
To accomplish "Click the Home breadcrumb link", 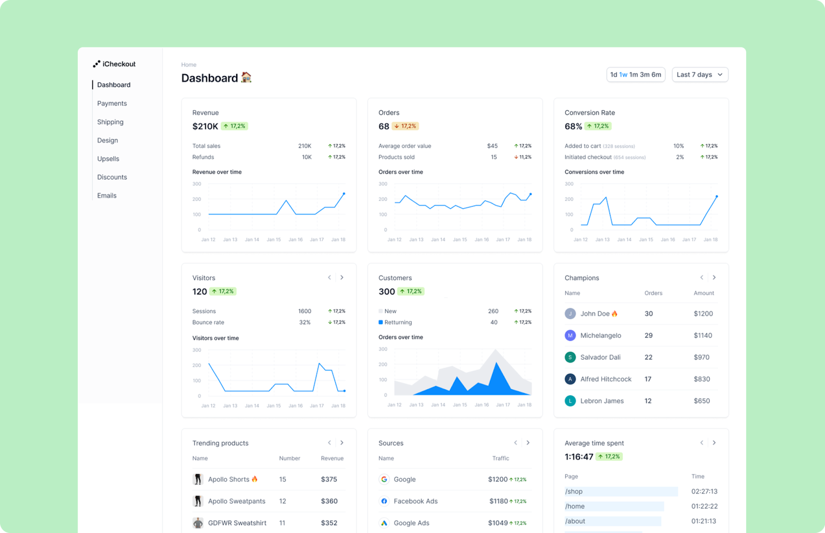I will click(x=189, y=64).
